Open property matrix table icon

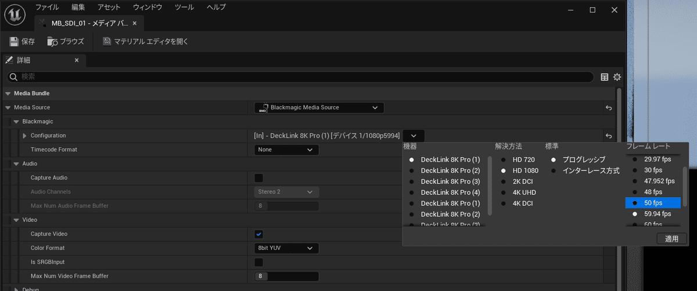(605, 77)
